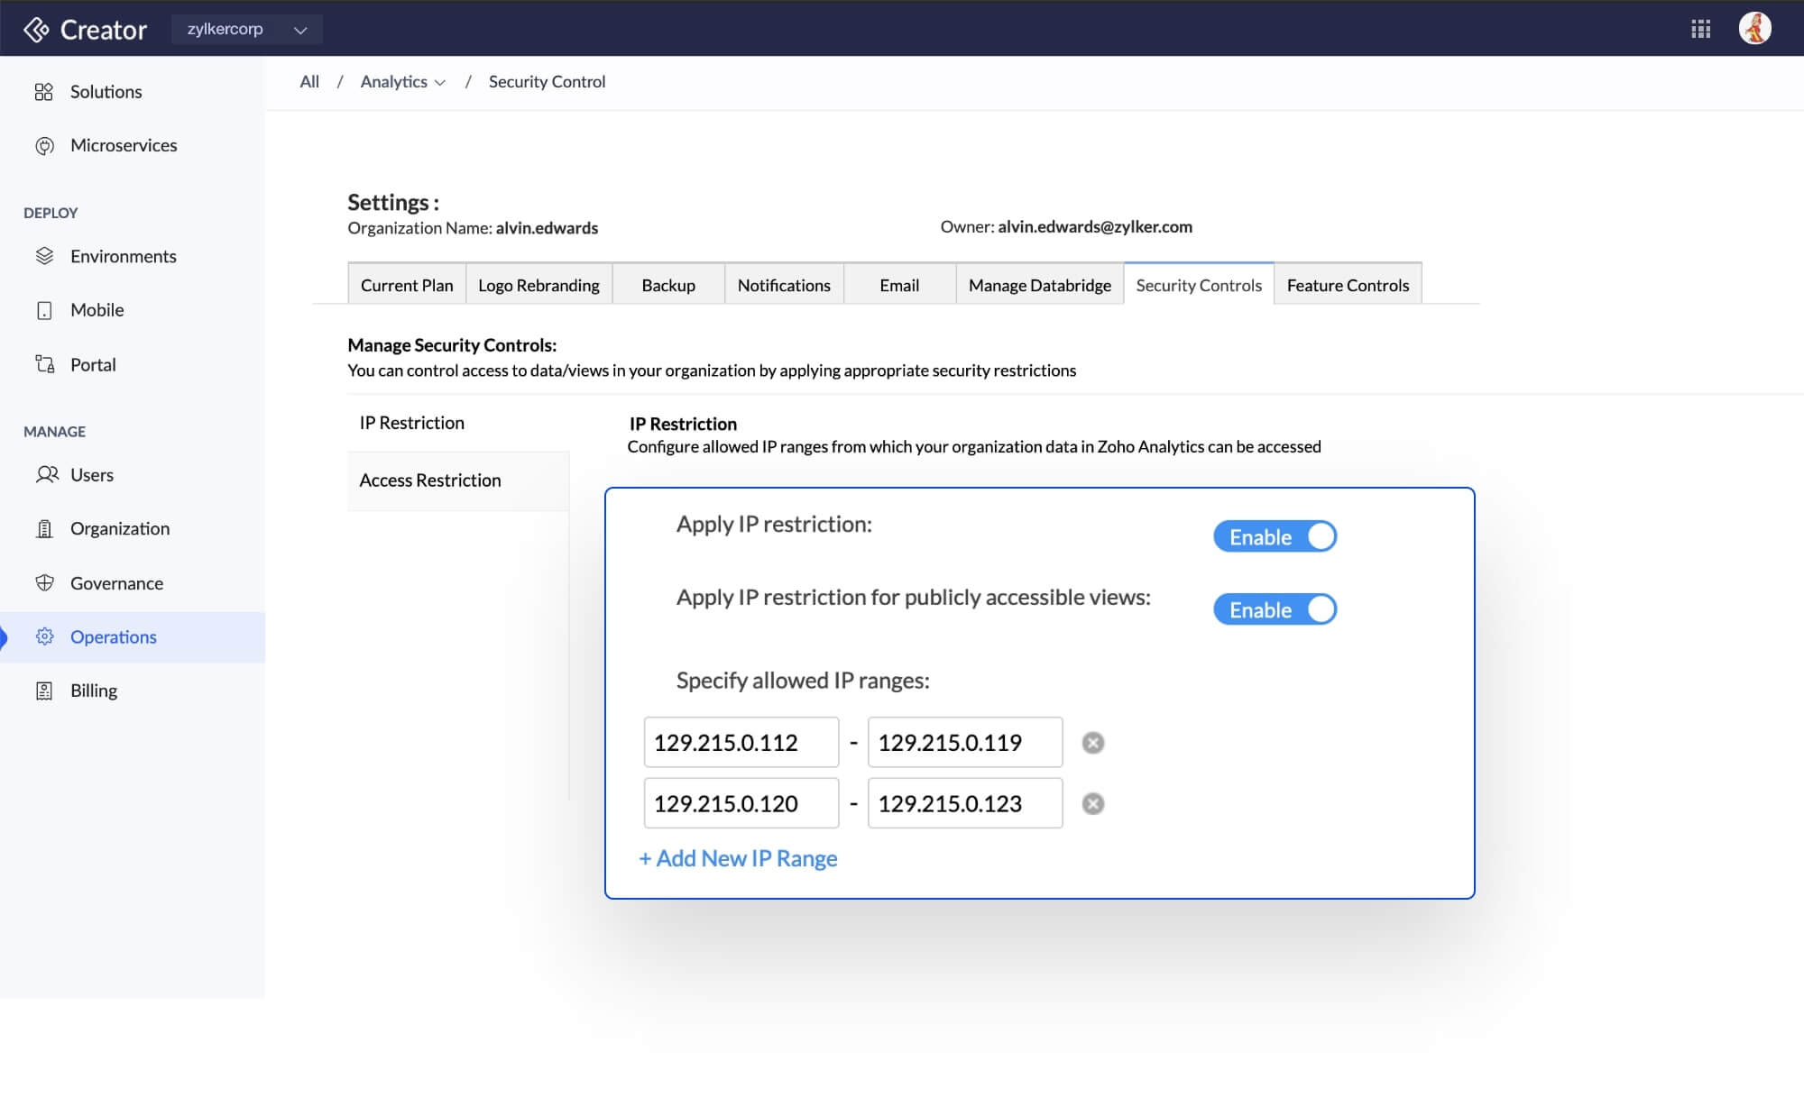
Task: Click the Portal icon in sidebar
Action: [x=44, y=364]
